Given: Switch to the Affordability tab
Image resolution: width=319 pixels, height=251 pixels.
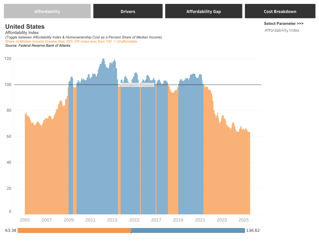Looking at the screenshot, I should coord(47,11).
